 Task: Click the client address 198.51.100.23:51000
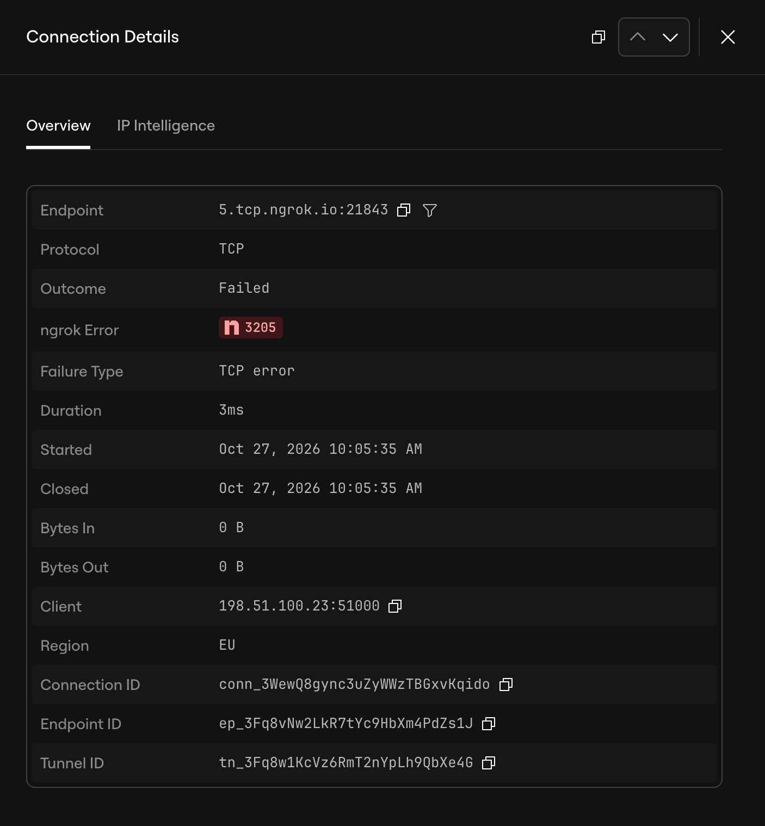coord(299,606)
